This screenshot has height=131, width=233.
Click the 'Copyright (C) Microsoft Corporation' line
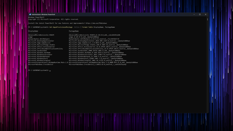[53, 19]
